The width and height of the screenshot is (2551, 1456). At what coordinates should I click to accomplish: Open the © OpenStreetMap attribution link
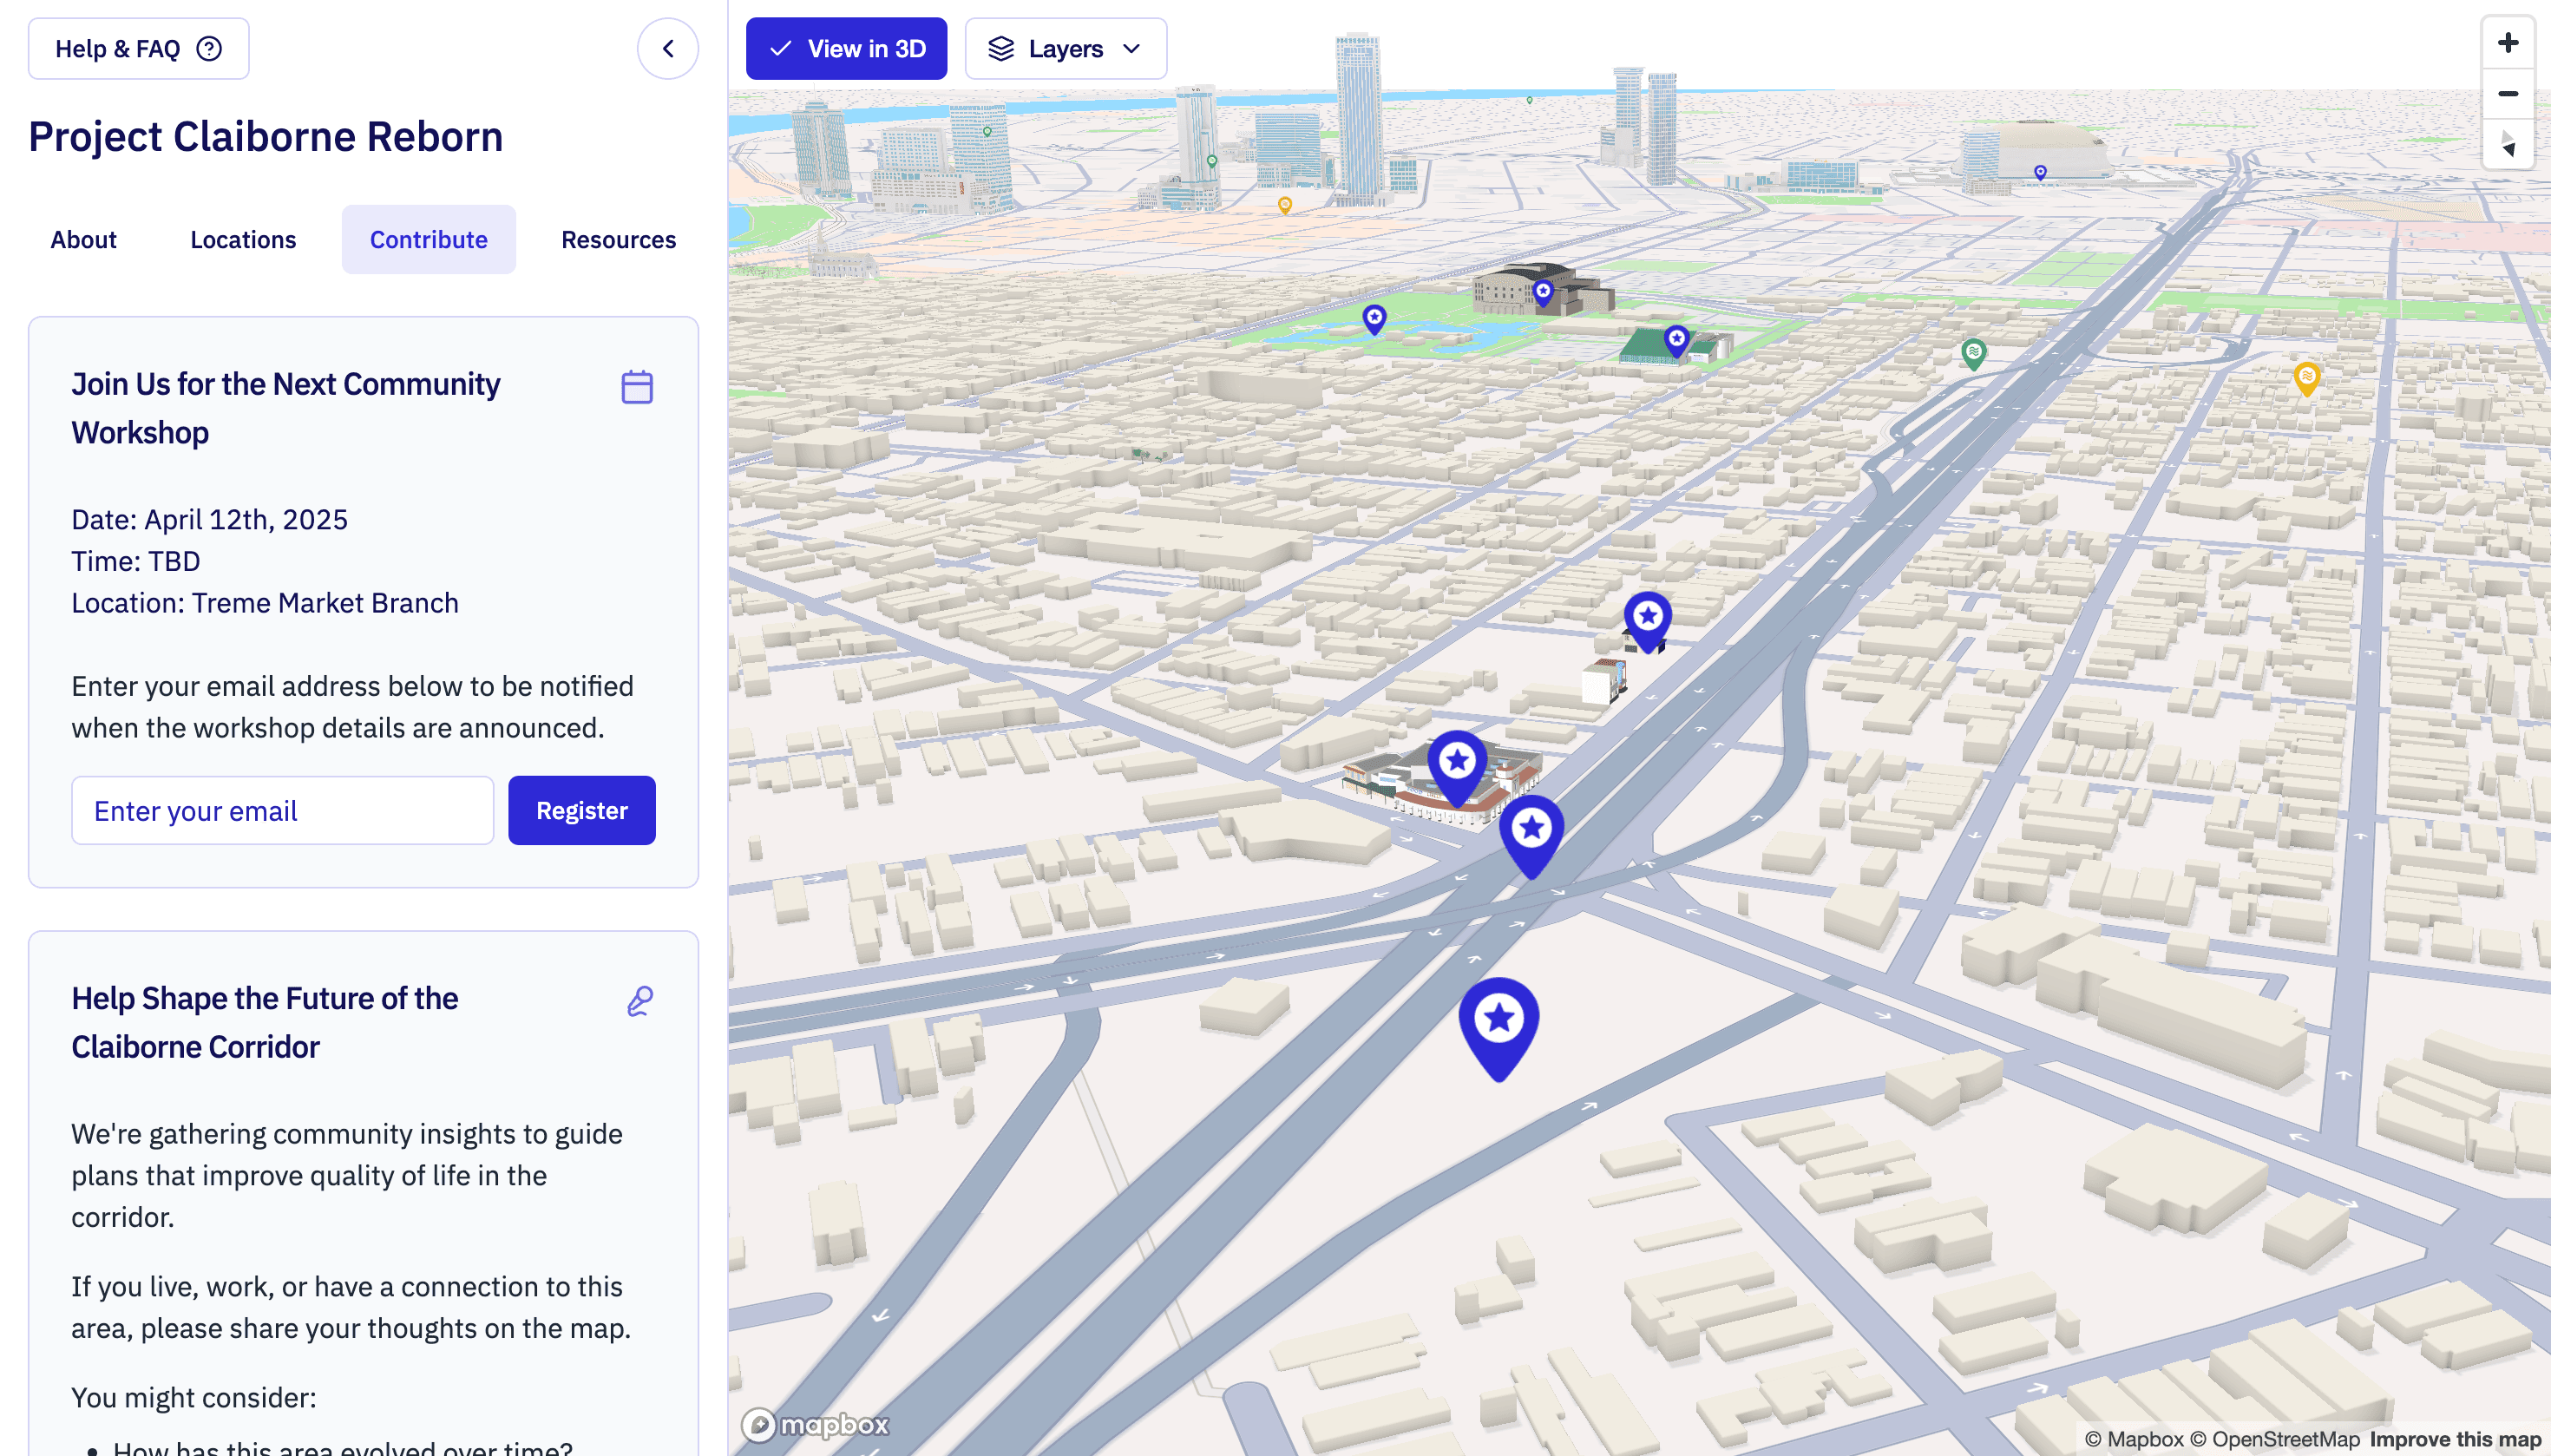[x=2274, y=1439]
